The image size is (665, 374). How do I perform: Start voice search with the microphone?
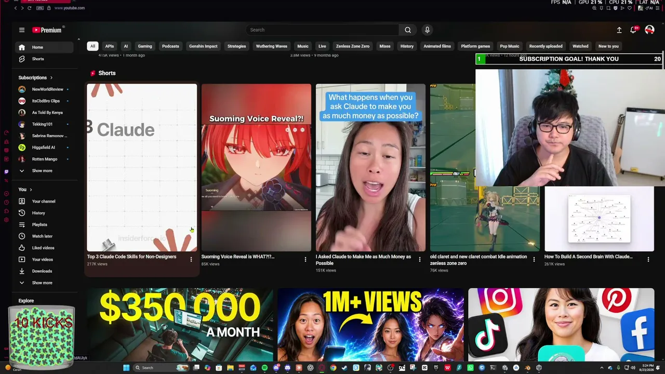pyautogui.click(x=427, y=30)
